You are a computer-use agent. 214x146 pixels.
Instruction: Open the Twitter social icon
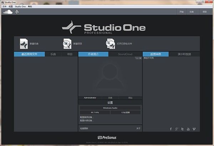183,129
